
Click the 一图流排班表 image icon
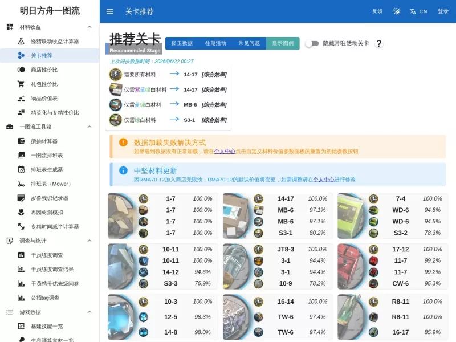tap(21, 155)
